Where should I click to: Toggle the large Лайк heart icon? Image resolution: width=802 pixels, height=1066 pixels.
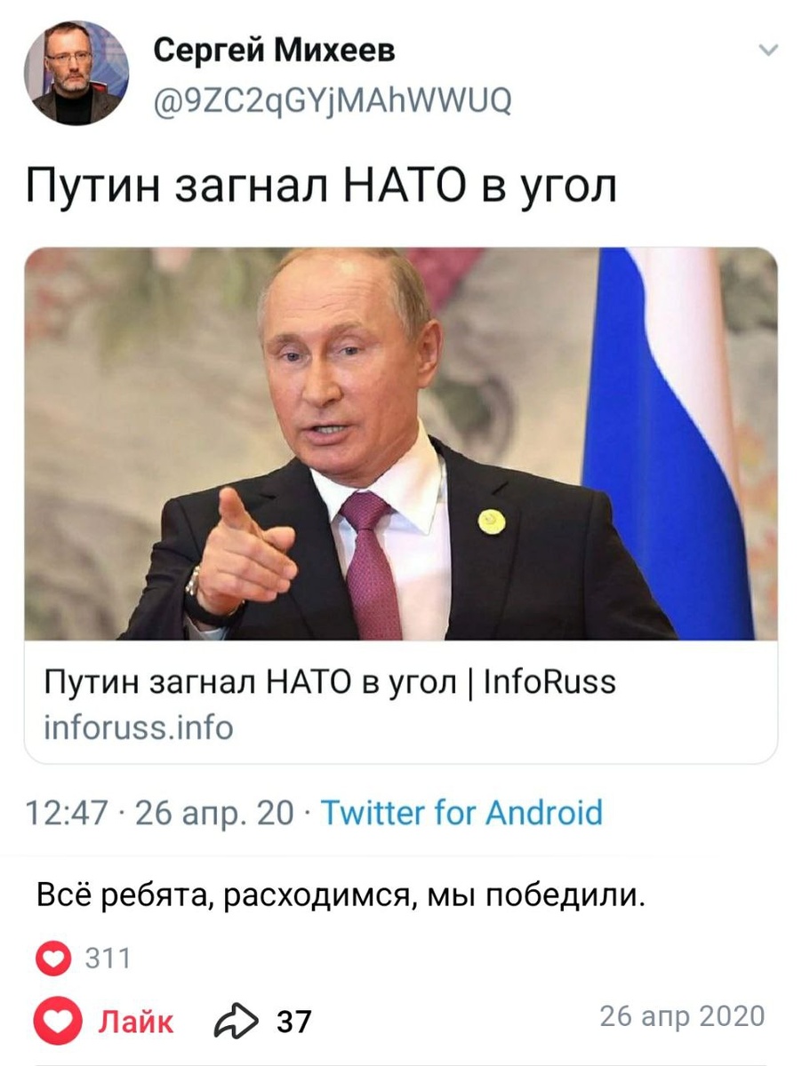click(x=58, y=1021)
